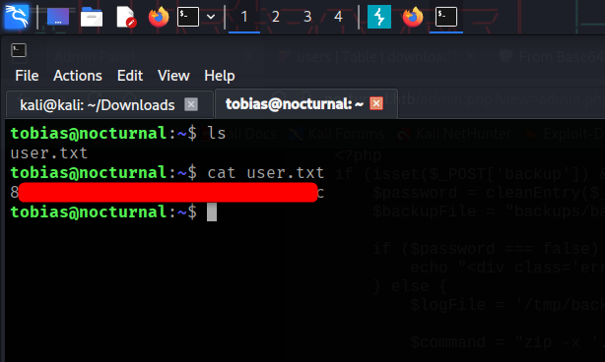Focus the running Firefox window in taskbar
The width and height of the screenshot is (605, 362).
tap(413, 17)
